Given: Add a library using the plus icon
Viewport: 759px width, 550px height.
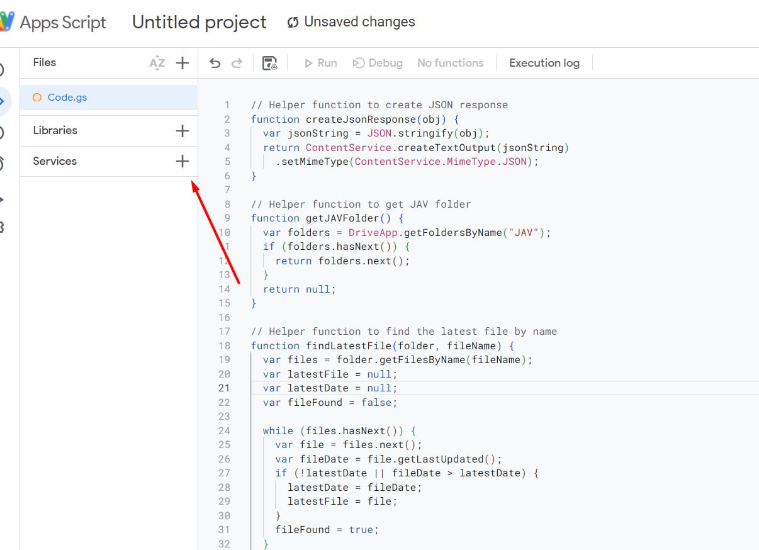Looking at the screenshot, I should coord(183,130).
